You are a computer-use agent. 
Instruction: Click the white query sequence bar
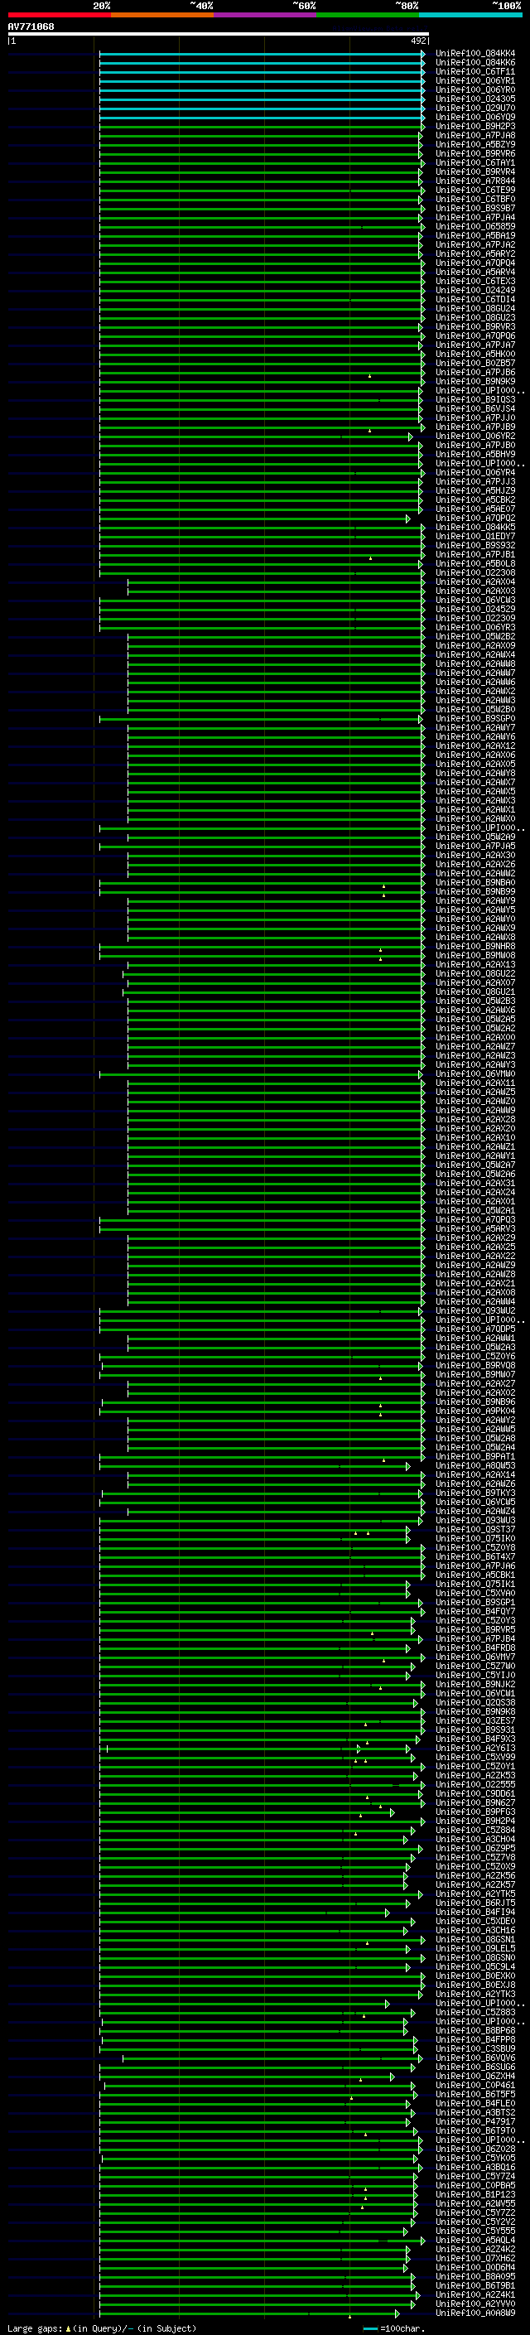(x=219, y=33)
